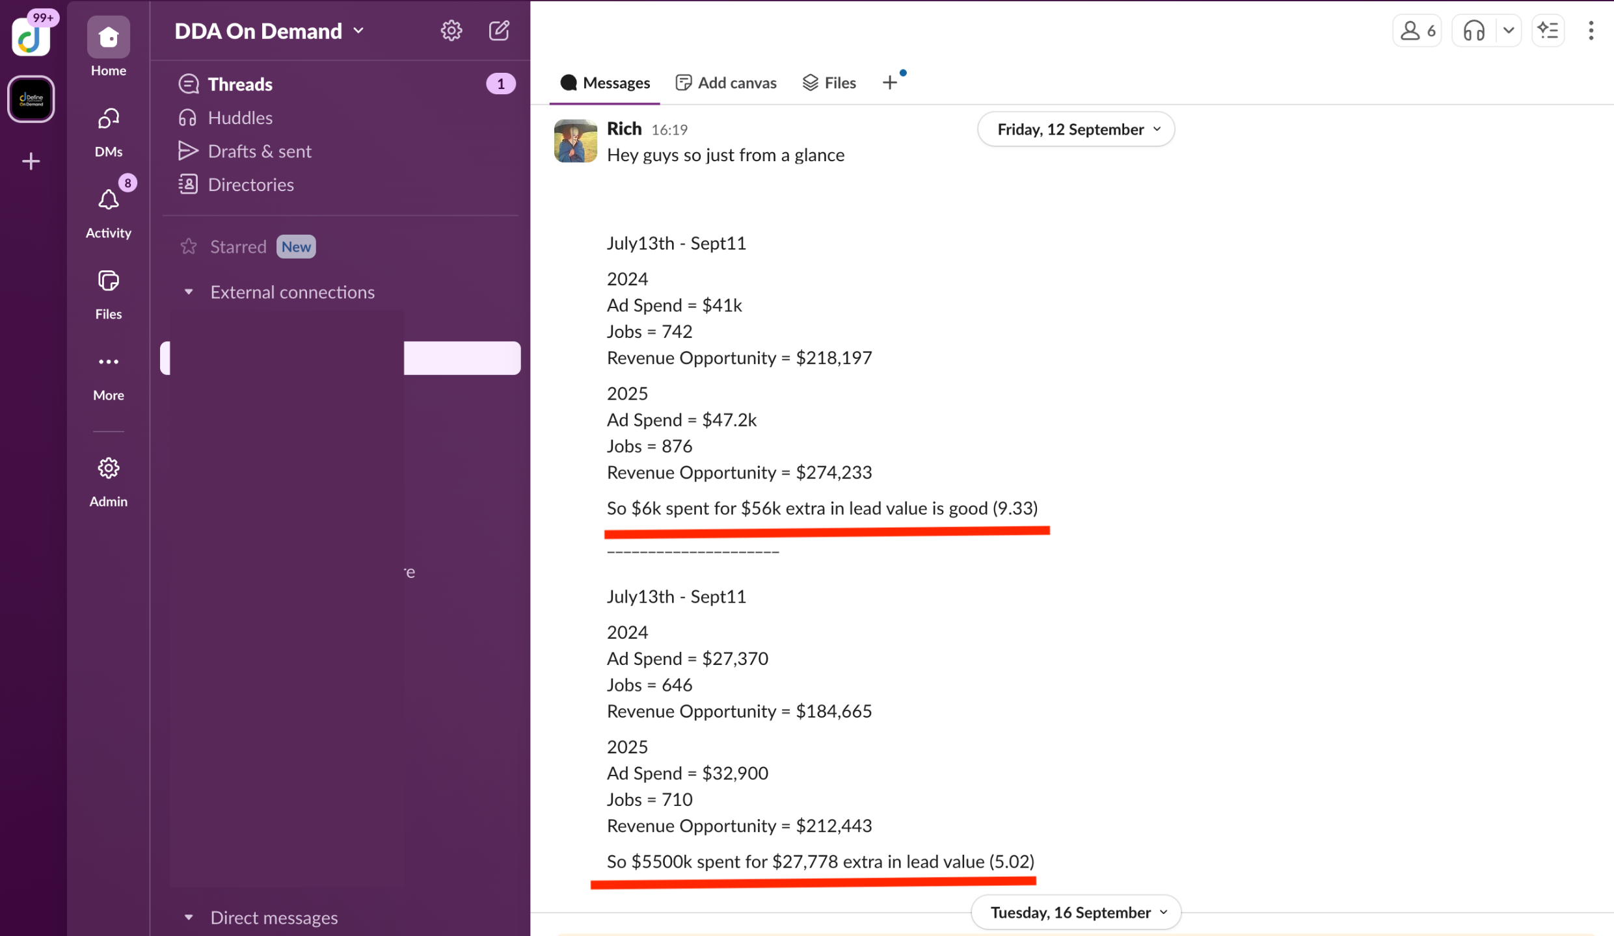The width and height of the screenshot is (1614, 936).
Task: Open the DMs sidebar icon
Action: (108, 120)
